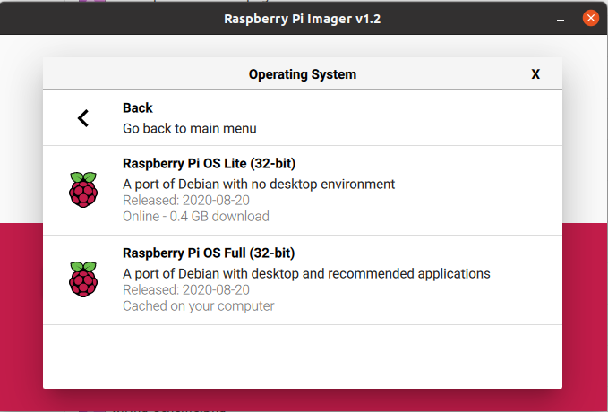Close the Raspberry Pi Imager window
The height and width of the screenshot is (412, 608).
tap(591, 18)
